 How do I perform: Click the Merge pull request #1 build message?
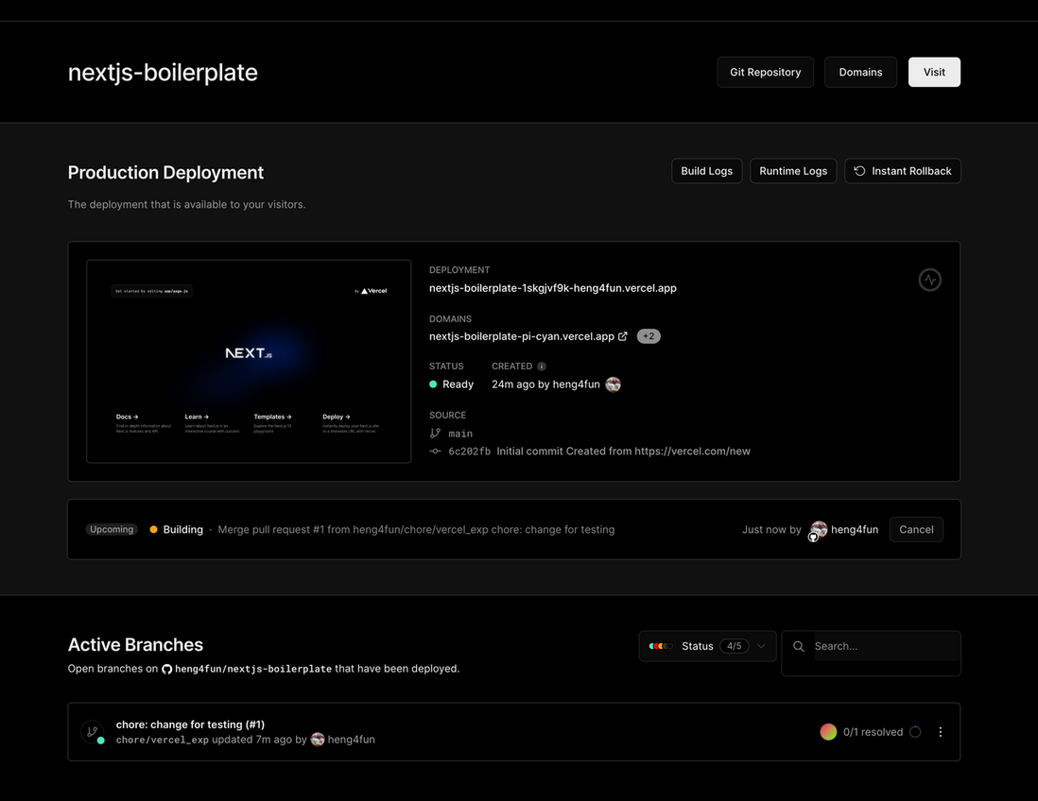416,529
